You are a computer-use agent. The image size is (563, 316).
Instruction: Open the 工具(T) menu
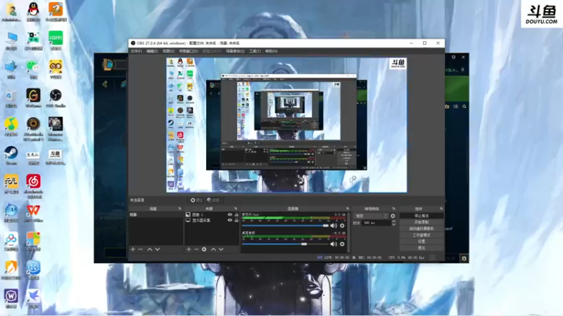pos(255,51)
